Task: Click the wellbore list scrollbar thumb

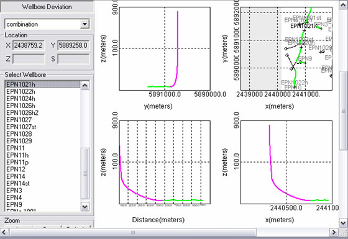Action: point(85,173)
